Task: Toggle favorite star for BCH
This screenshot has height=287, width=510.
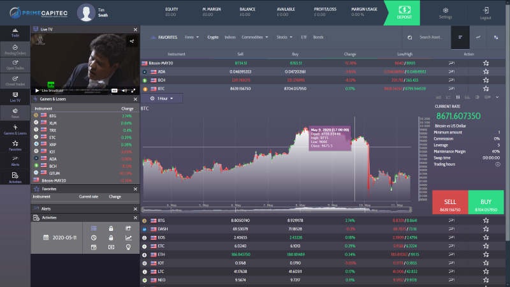Action: (486, 80)
